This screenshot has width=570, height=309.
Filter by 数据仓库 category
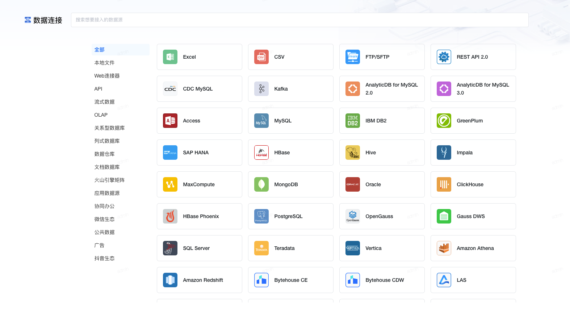[121, 154]
